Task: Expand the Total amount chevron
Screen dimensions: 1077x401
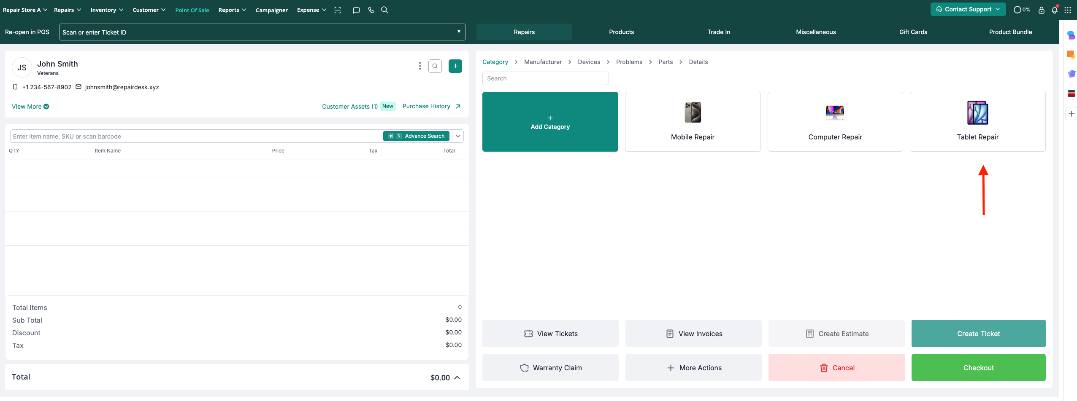Action: tap(457, 378)
